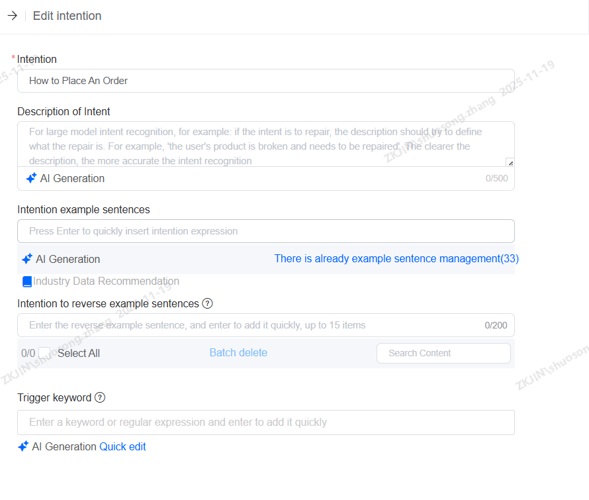The width and height of the screenshot is (589, 500).
Task: Open the example sentence management (33) link
Action: (396, 259)
